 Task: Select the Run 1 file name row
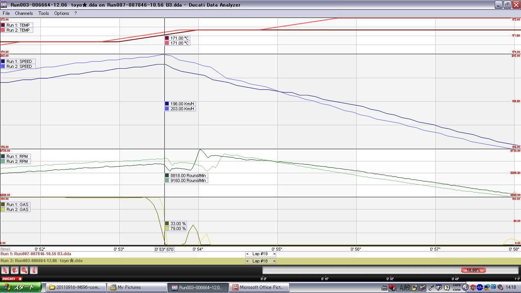[x=260, y=254]
